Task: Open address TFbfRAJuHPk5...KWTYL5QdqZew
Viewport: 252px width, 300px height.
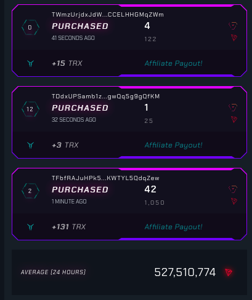Action: point(105,178)
